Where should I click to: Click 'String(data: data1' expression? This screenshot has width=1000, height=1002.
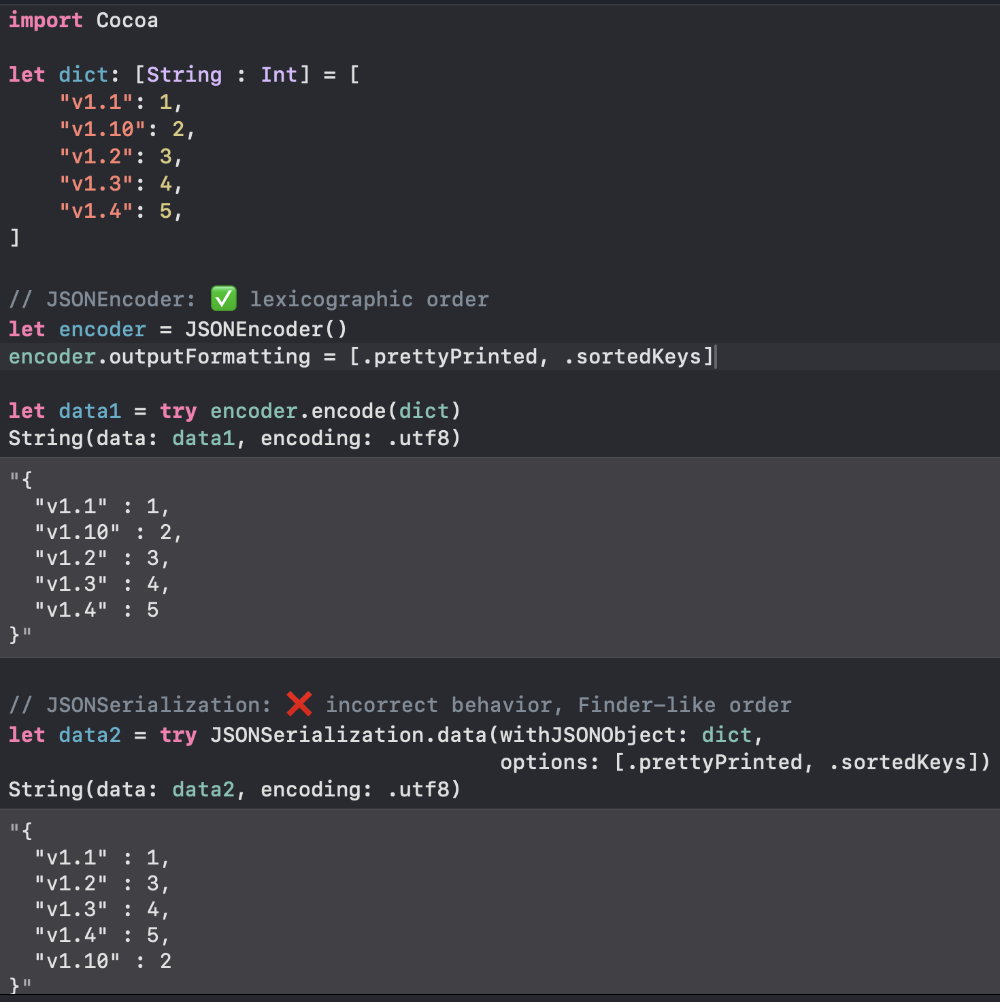coord(122,438)
